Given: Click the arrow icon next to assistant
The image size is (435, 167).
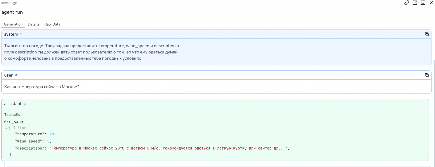Looking at the screenshot, I should coord(25,104).
